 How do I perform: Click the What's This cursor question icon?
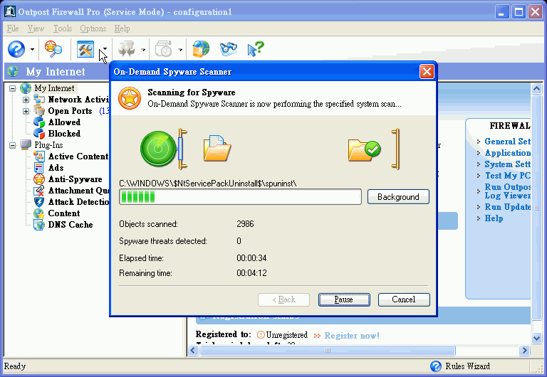[256, 49]
